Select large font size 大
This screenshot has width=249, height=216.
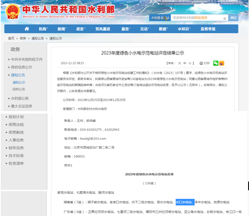pos(179,63)
